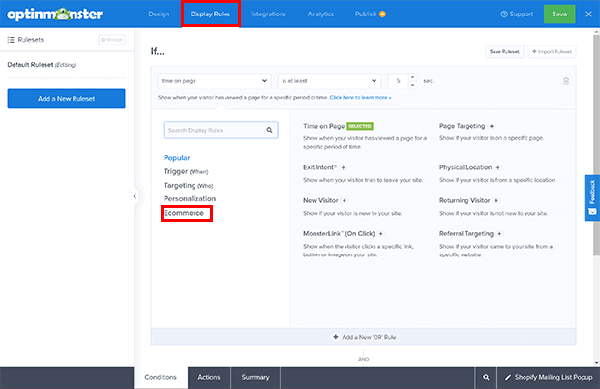Image resolution: width=600 pixels, height=389 pixels.
Task: Delete the rule with trash icon
Action: (566, 81)
